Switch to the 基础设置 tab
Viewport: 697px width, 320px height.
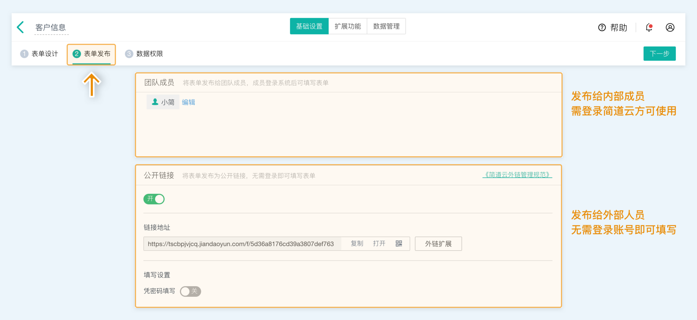point(309,26)
